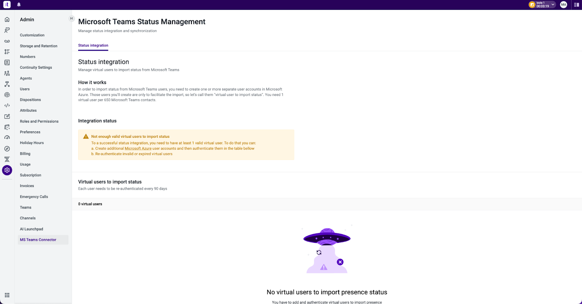
Task: Go to Teams in the Admin menu
Action: [25, 207]
